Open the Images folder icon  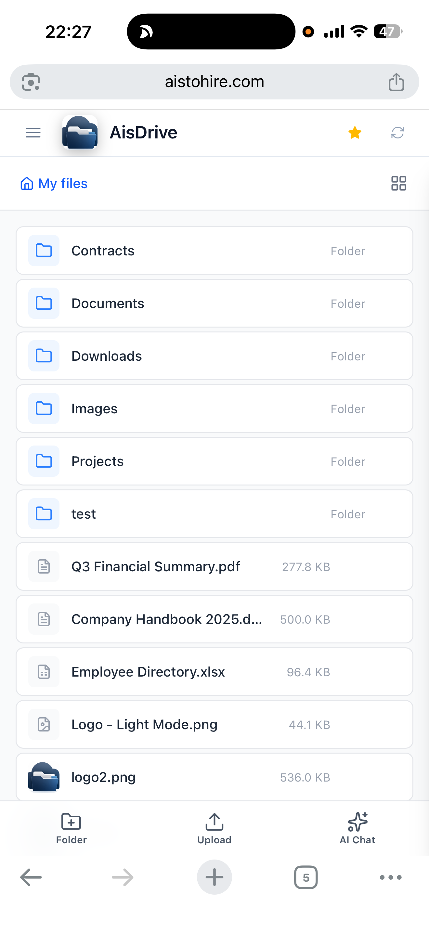[x=44, y=408]
